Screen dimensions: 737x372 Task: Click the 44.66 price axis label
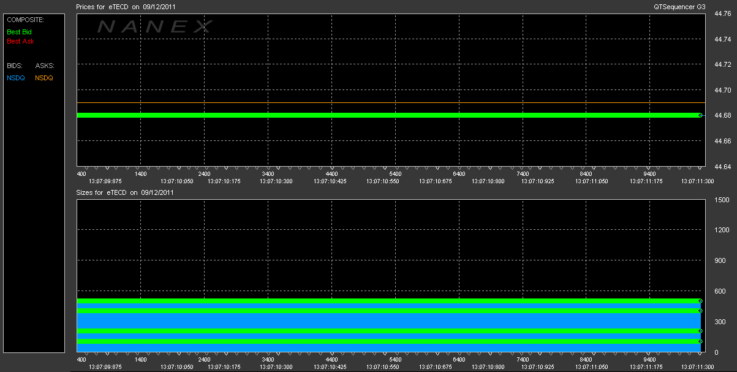tap(722, 141)
